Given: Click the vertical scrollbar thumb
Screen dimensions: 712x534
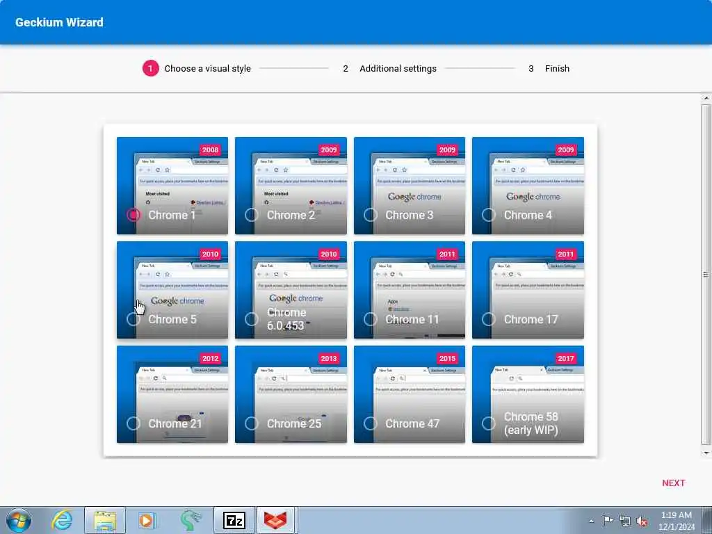Looking at the screenshot, I should pos(706,274).
